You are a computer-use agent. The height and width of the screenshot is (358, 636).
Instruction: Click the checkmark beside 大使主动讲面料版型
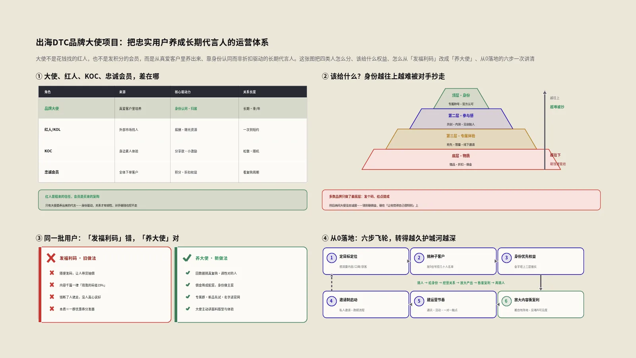[188, 309]
